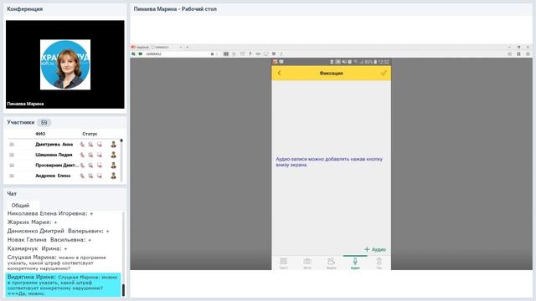The height and width of the screenshot is (301, 536).
Task: Click screen status icon for Дмитриева Анна
Action: point(100,145)
